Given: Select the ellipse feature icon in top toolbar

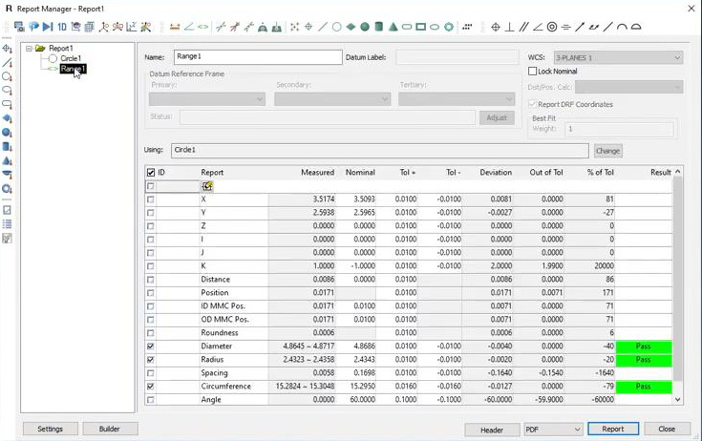Looking at the screenshot, I should coord(435,27).
